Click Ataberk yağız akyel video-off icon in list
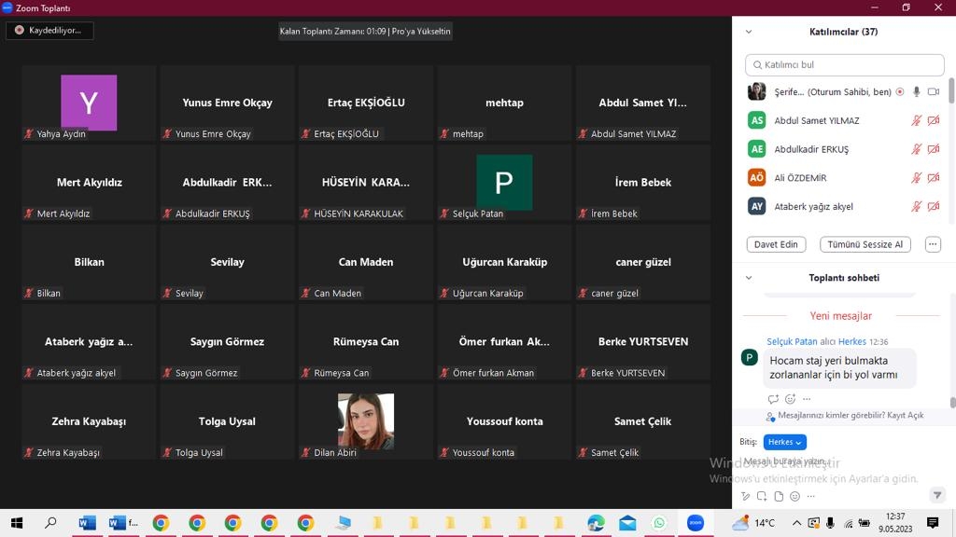956x537 pixels. pos(934,206)
